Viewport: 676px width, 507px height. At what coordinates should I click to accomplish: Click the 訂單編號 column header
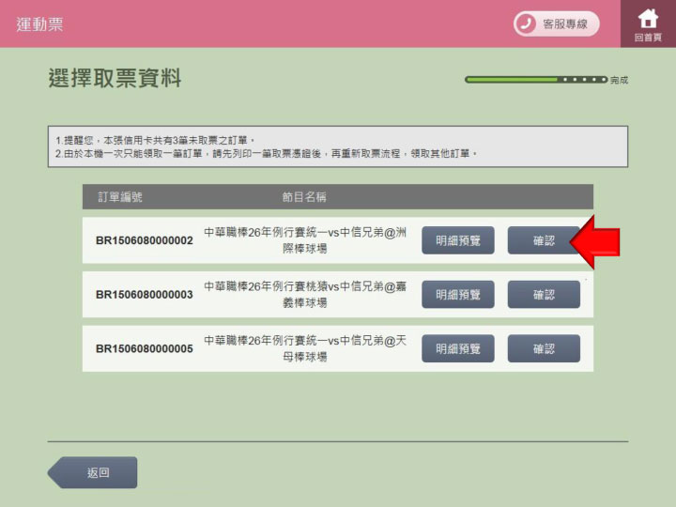(120, 197)
